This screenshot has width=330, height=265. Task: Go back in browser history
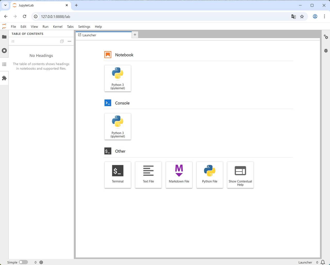click(6, 16)
